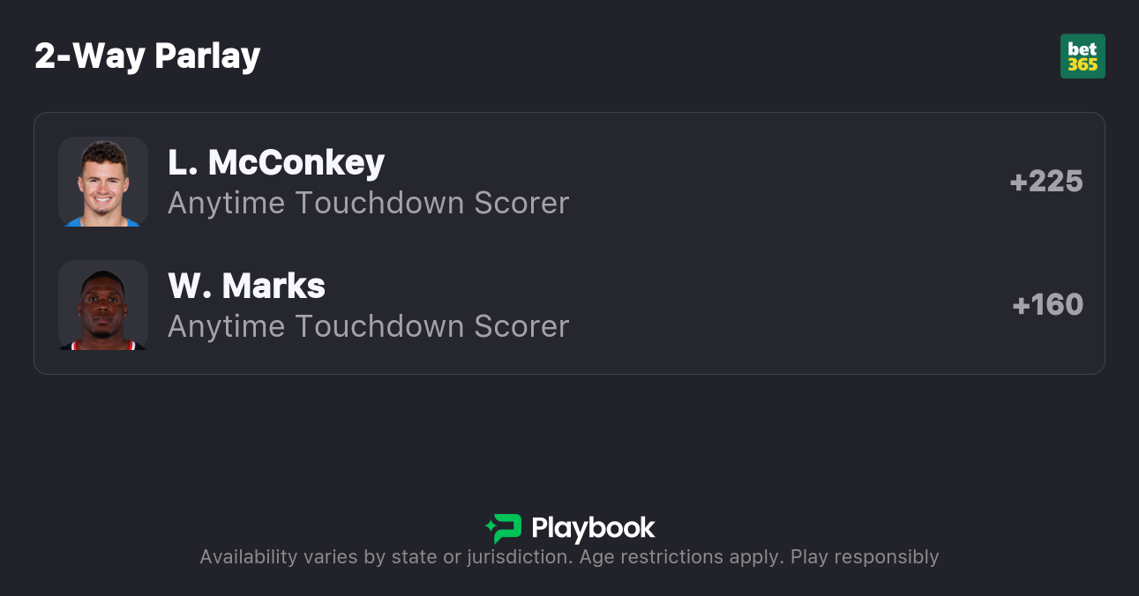Click the word Parlay in the title
Viewport: 1139px width, 596px height.
pyautogui.click(x=207, y=56)
